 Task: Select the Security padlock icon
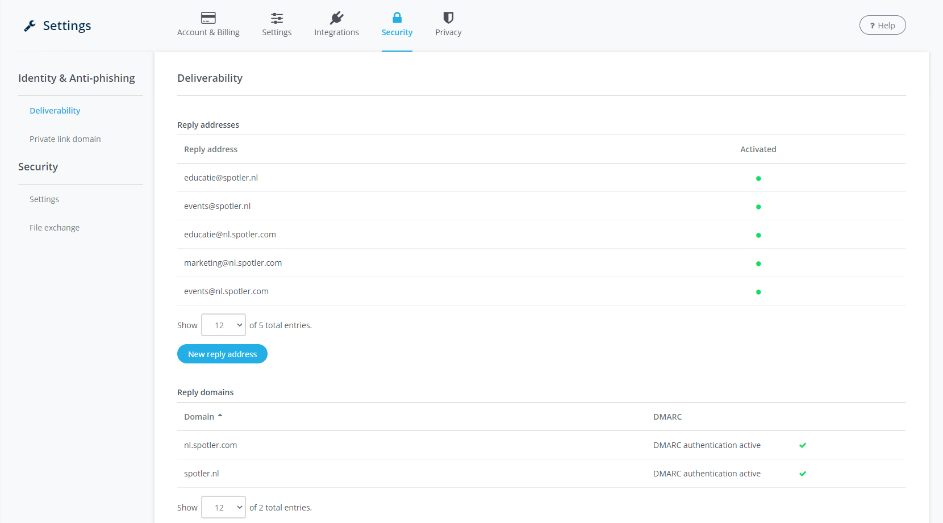tap(397, 18)
